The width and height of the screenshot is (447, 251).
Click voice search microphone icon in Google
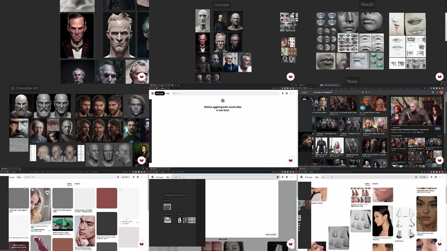pyautogui.click(x=366, y=92)
